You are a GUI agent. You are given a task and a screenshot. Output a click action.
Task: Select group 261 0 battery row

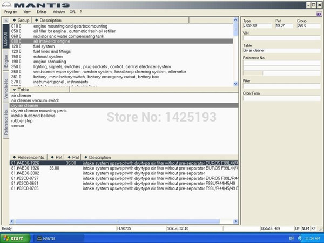pos(122,77)
